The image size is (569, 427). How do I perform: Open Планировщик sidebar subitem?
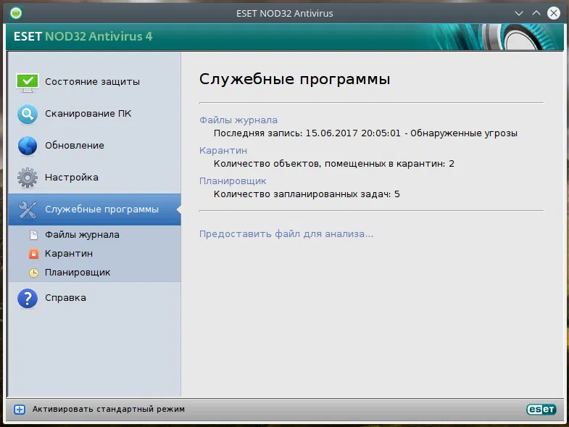(94, 273)
